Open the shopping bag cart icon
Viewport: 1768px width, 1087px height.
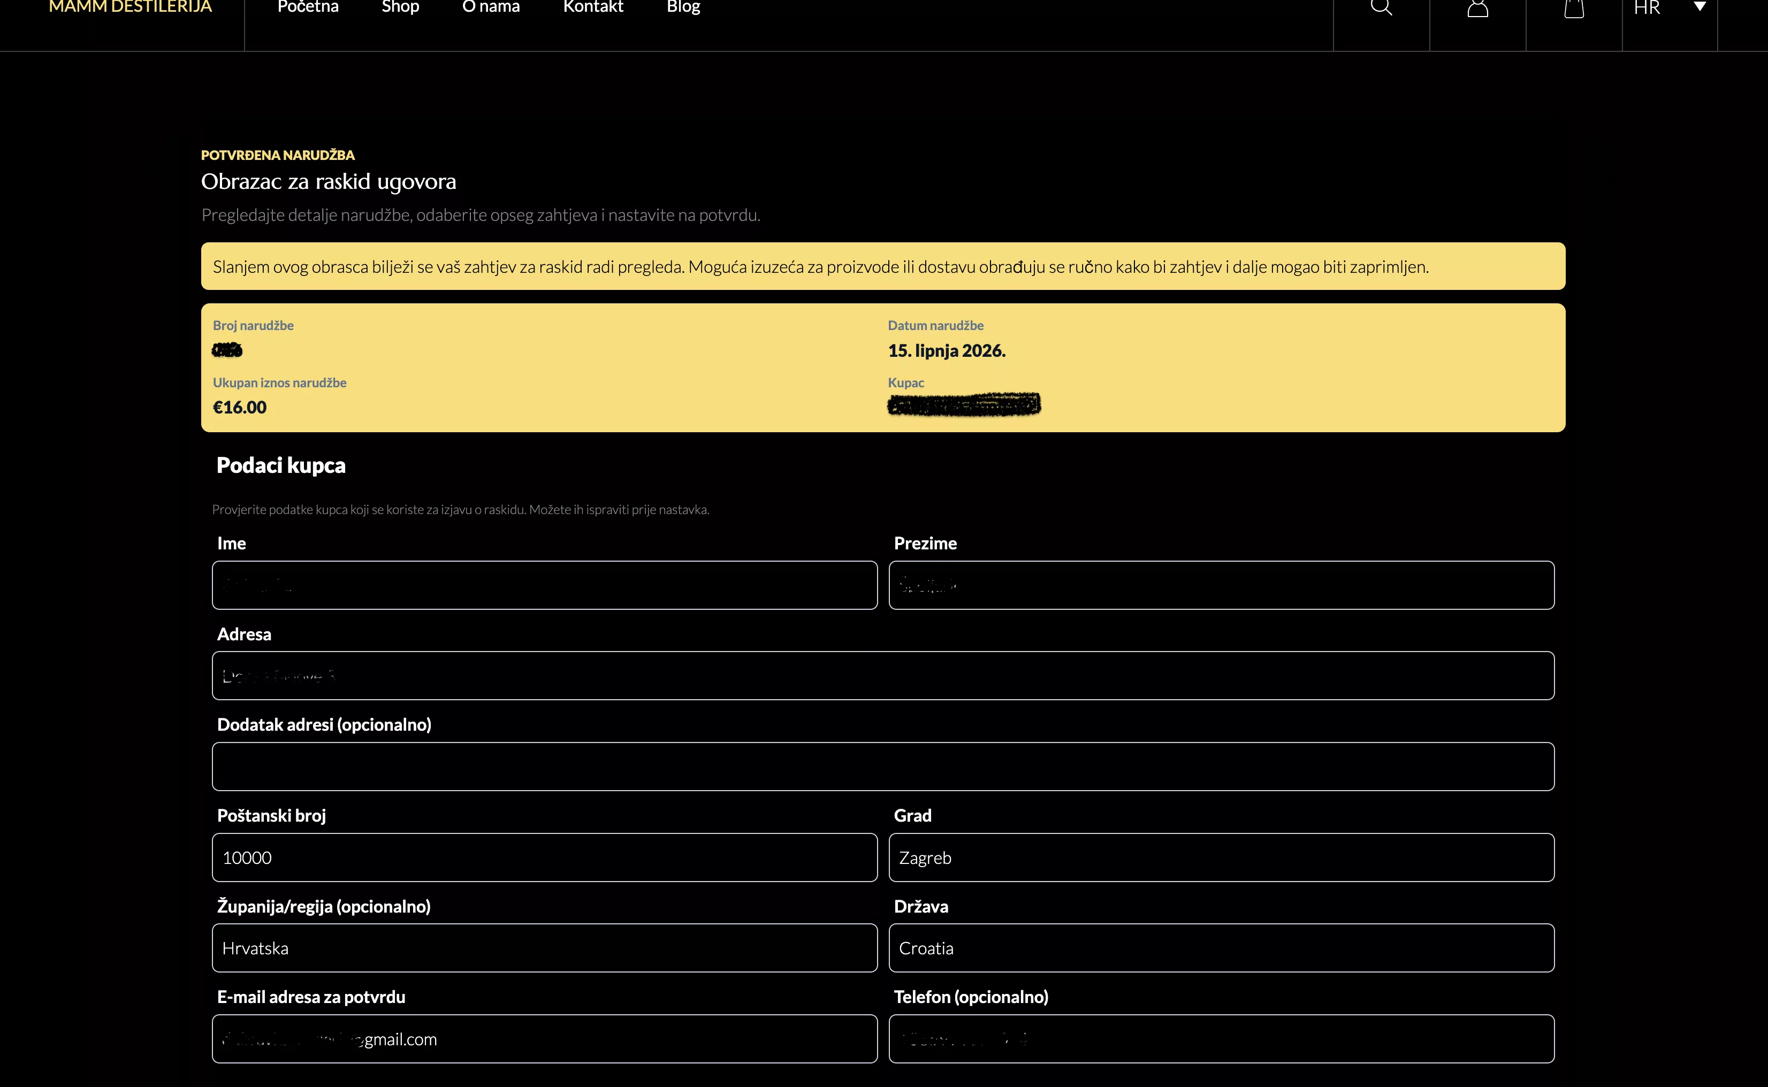tap(1574, 7)
